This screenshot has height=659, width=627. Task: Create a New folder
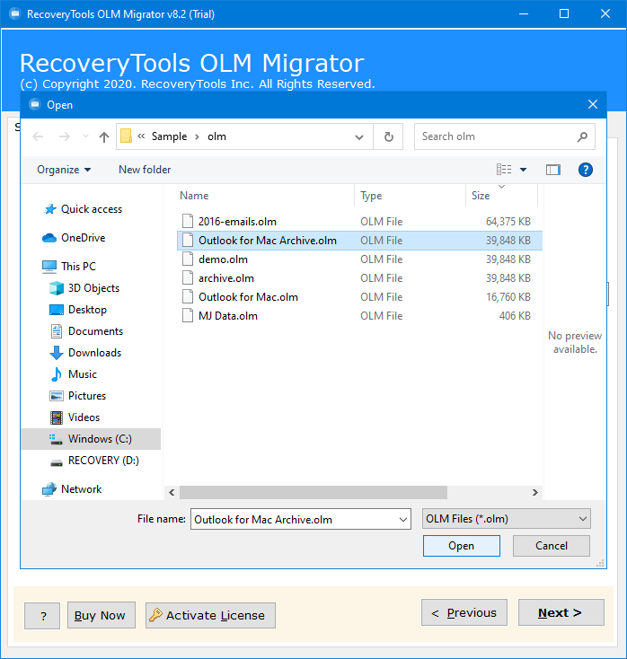[x=145, y=170]
